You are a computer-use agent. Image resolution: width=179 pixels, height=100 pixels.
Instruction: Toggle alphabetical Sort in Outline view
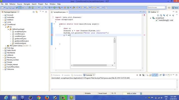click(x=161, y=15)
